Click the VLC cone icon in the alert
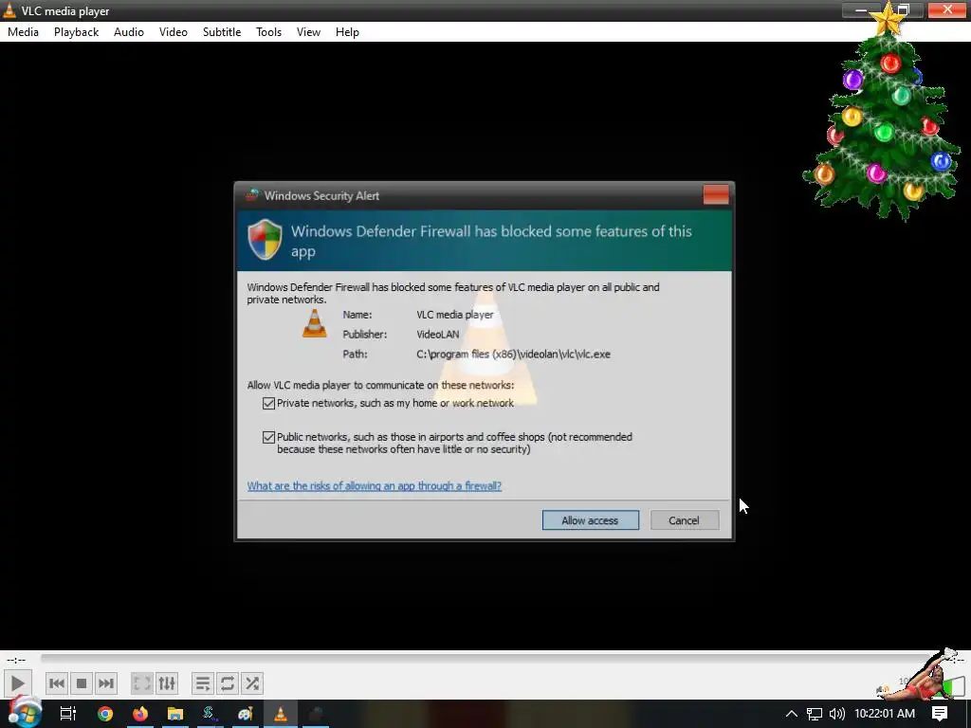This screenshot has height=728, width=971. click(x=314, y=323)
